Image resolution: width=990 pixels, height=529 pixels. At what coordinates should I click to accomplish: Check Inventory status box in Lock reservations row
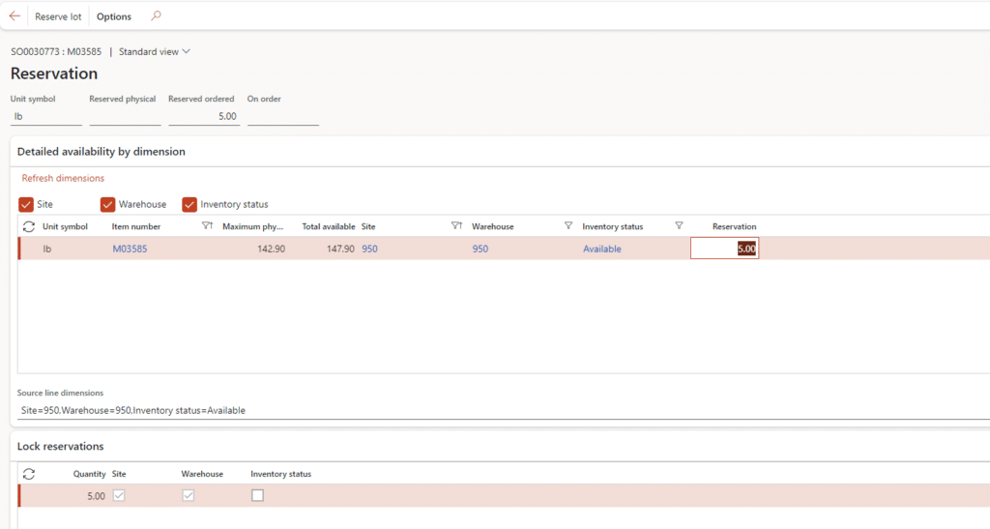point(257,495)
